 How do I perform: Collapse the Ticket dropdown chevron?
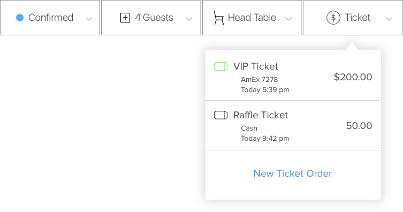(x=389, y=19)
